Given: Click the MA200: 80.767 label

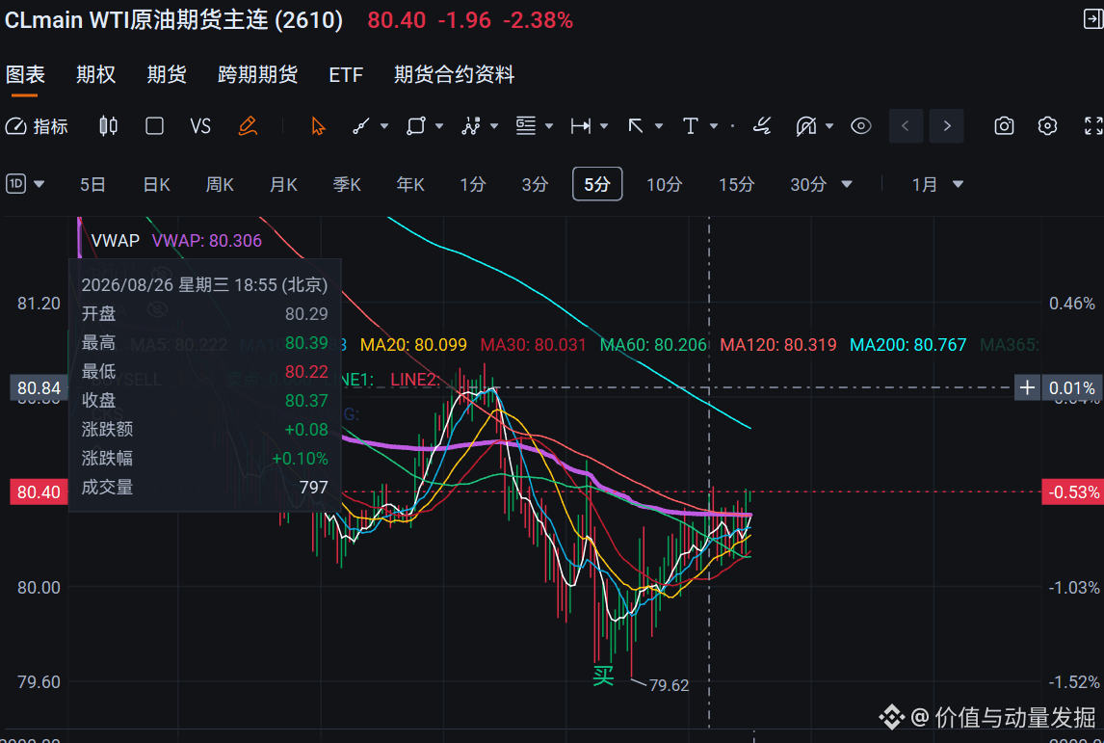Looking at the screenshot, I should pyautogui.click(x=908, y=345).
